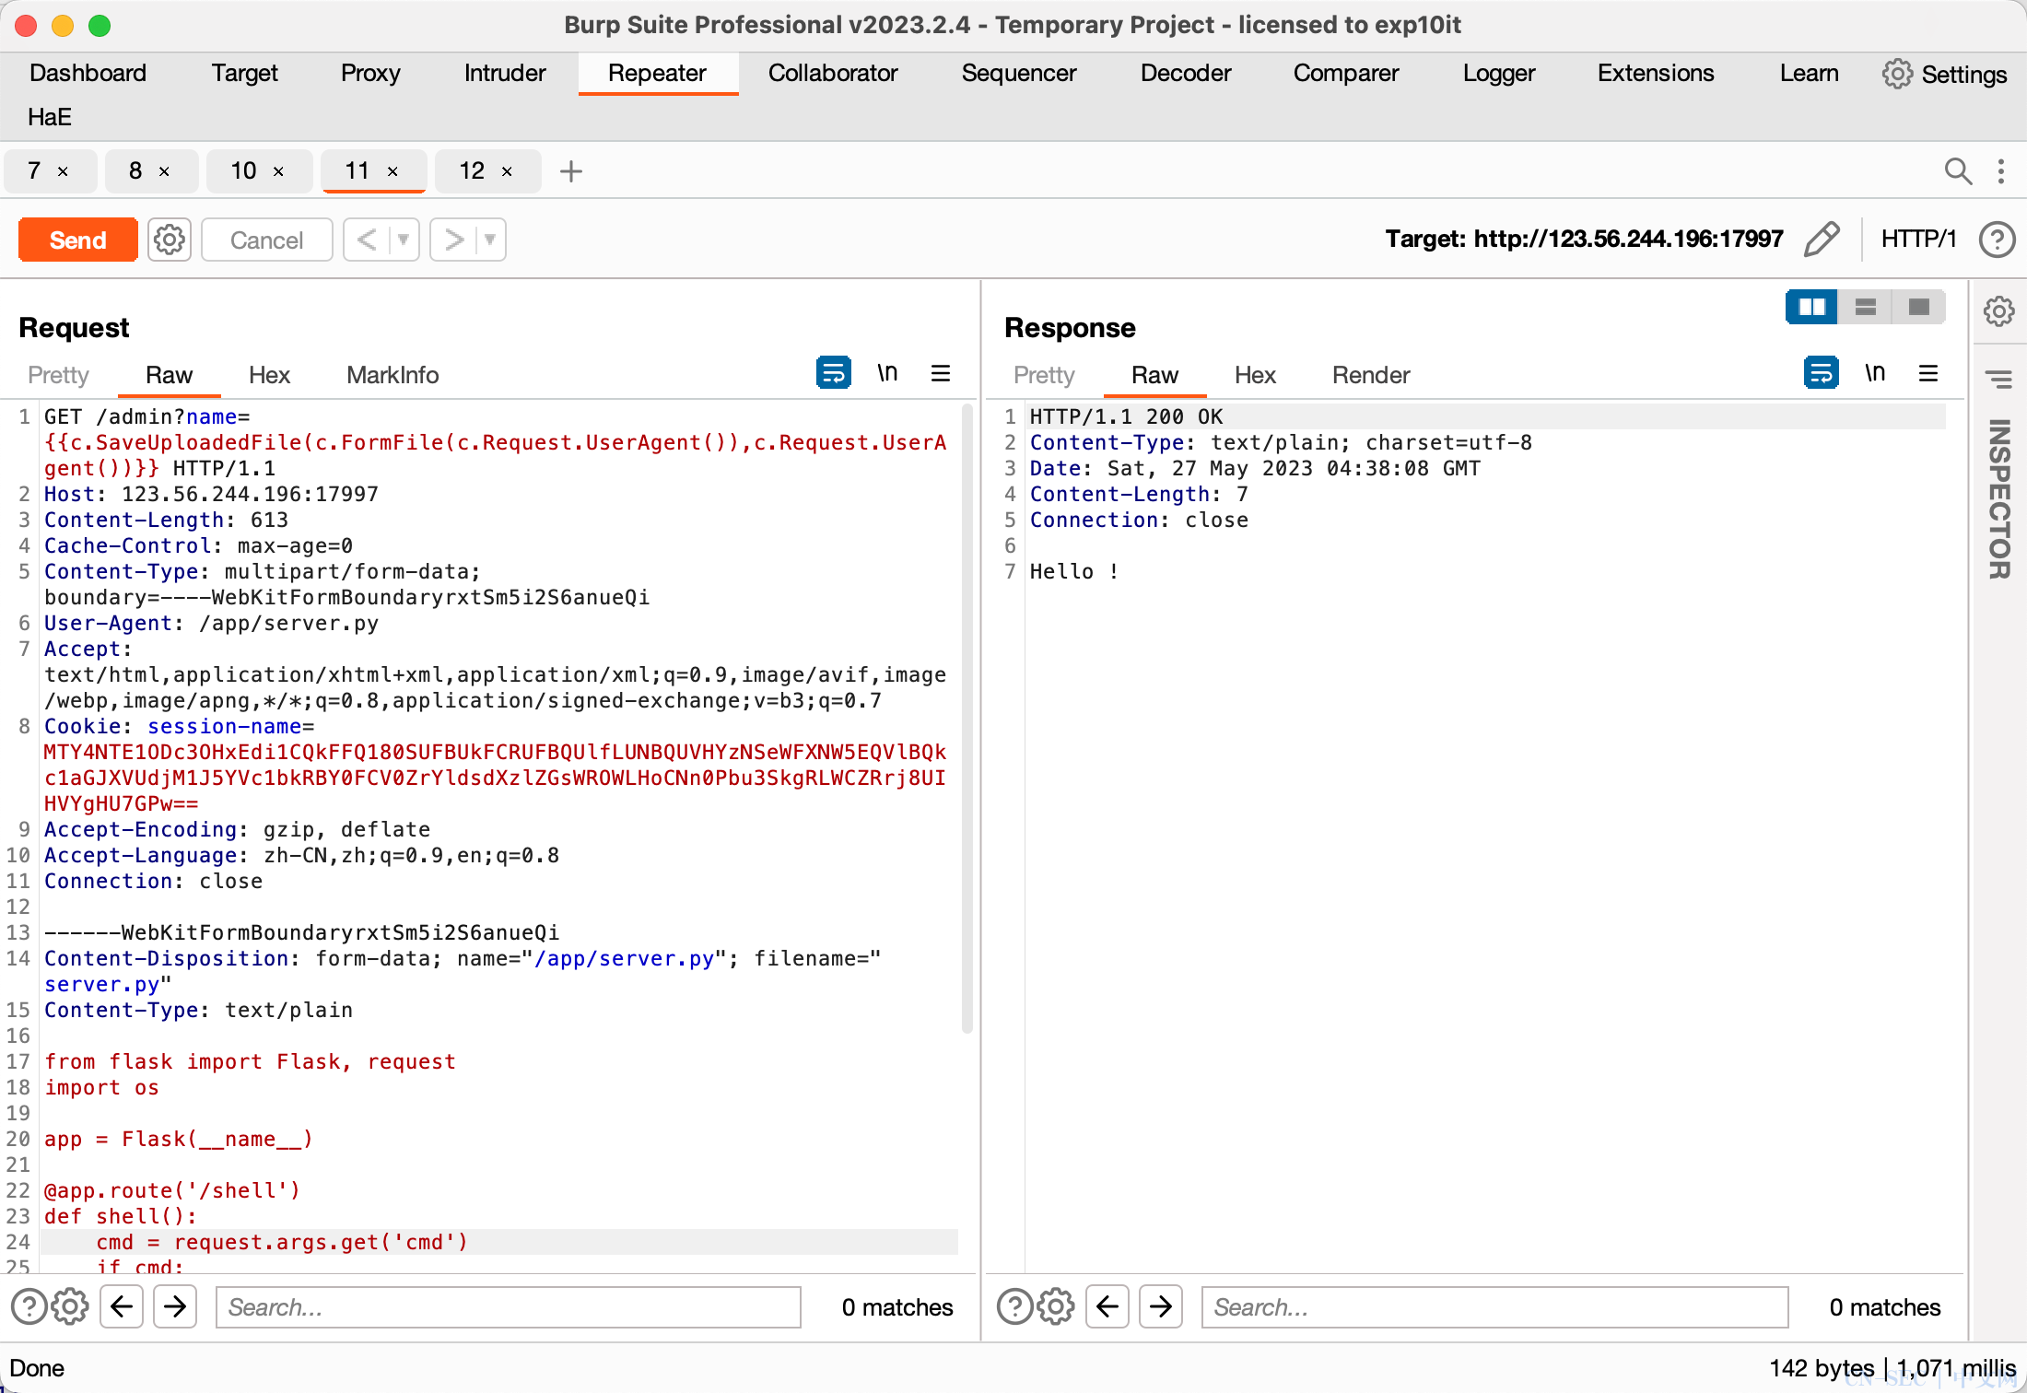Image resolution: width=2027 pixels, height=1393 pixels.
Task: Toggle request word wrap icon
Action: click(834, 373)
